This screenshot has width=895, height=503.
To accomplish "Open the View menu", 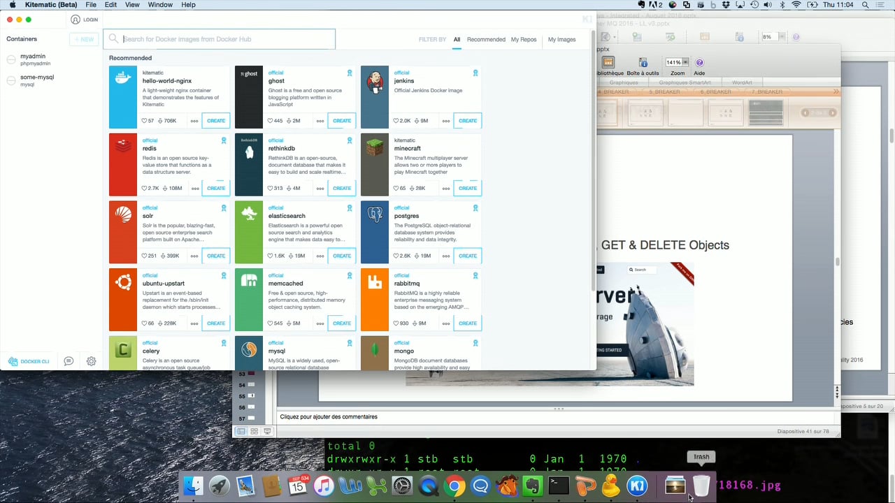I will [133, 5].
